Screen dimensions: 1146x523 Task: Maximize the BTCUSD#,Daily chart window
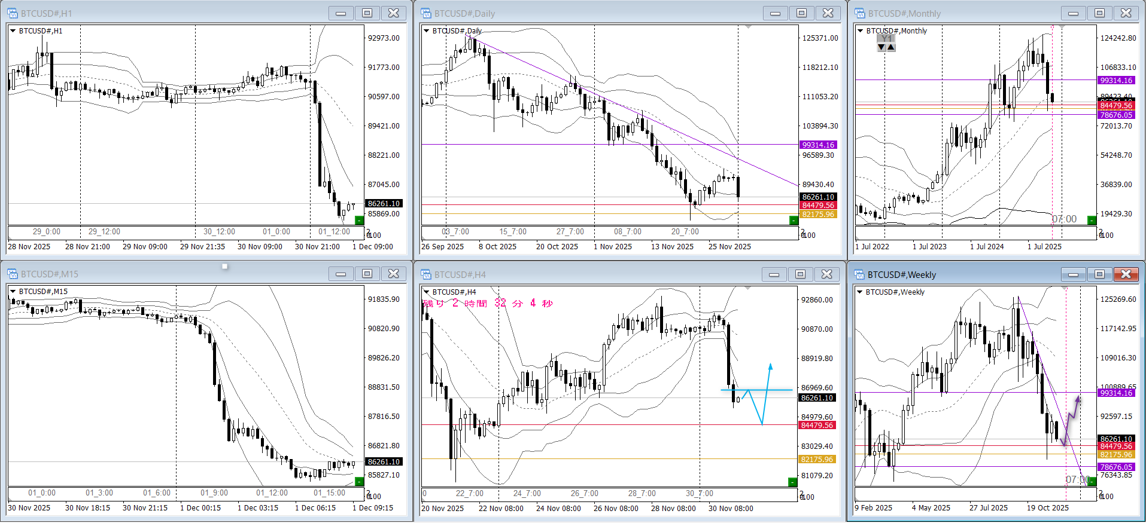[801, 13]
